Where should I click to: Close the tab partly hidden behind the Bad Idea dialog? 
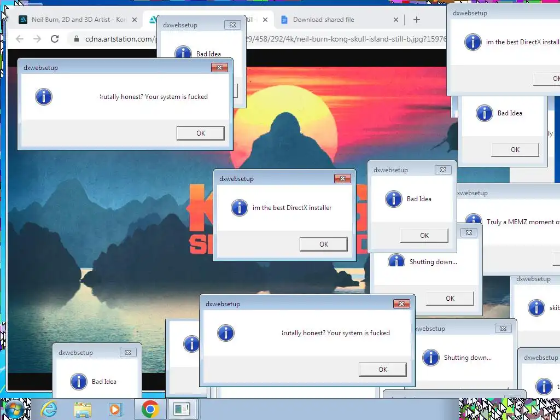click(265, 20)
